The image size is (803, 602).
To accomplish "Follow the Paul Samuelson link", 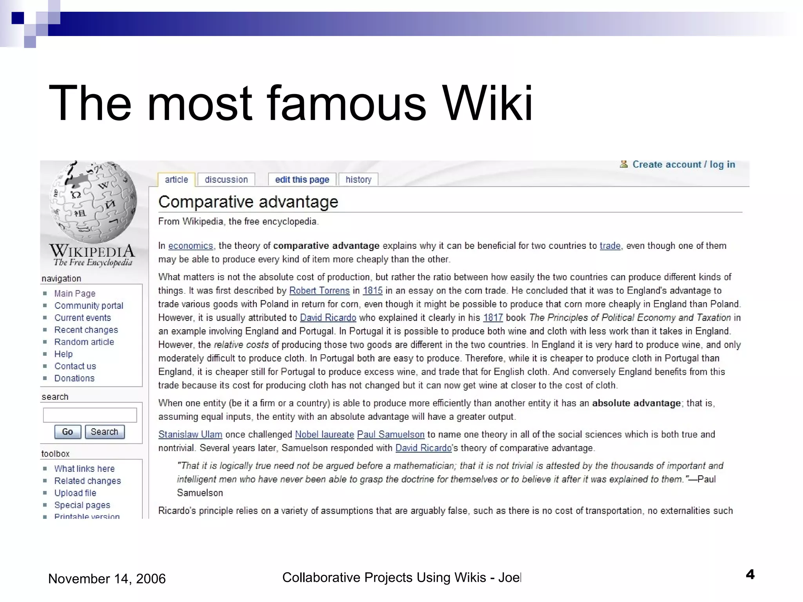I will [391, 435].
